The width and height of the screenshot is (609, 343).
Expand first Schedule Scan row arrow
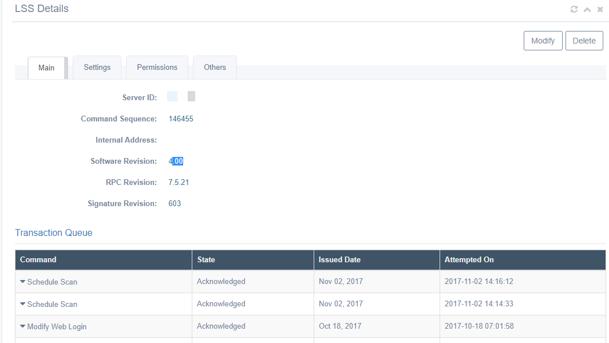coord(22,282)
